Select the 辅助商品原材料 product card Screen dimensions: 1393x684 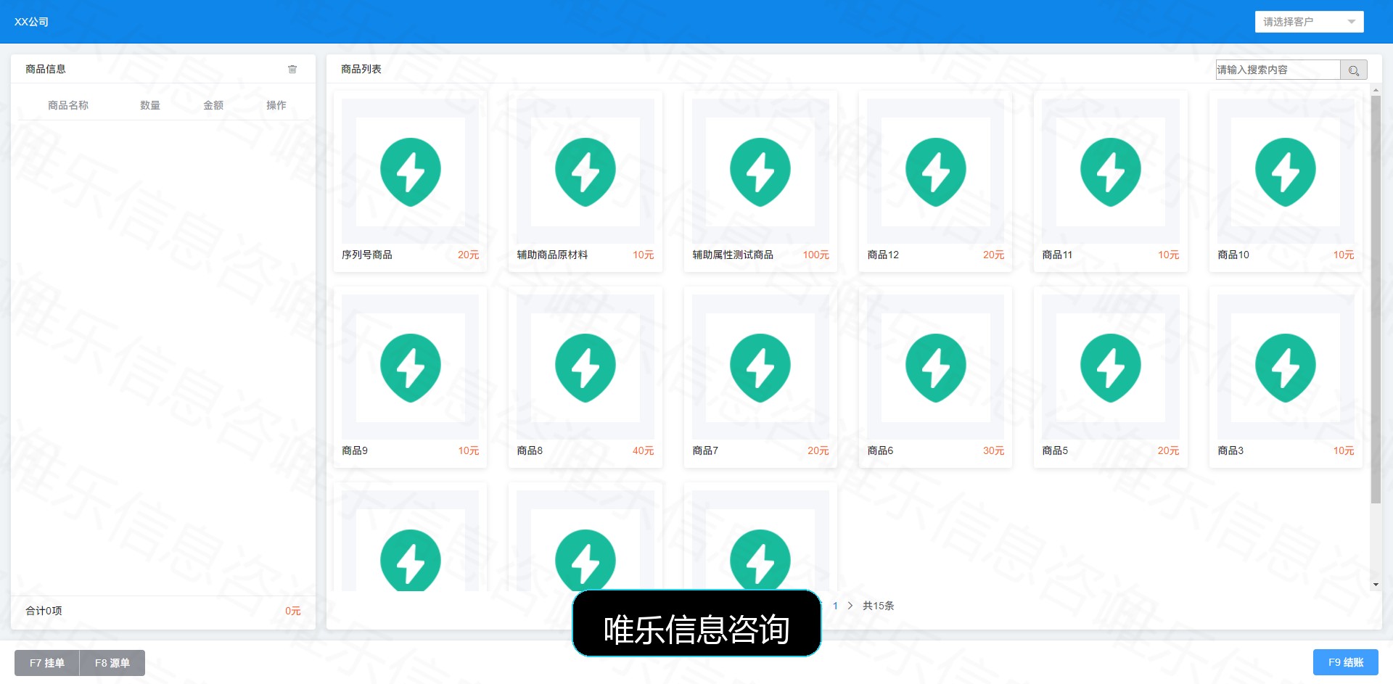[x=585, y=181]
